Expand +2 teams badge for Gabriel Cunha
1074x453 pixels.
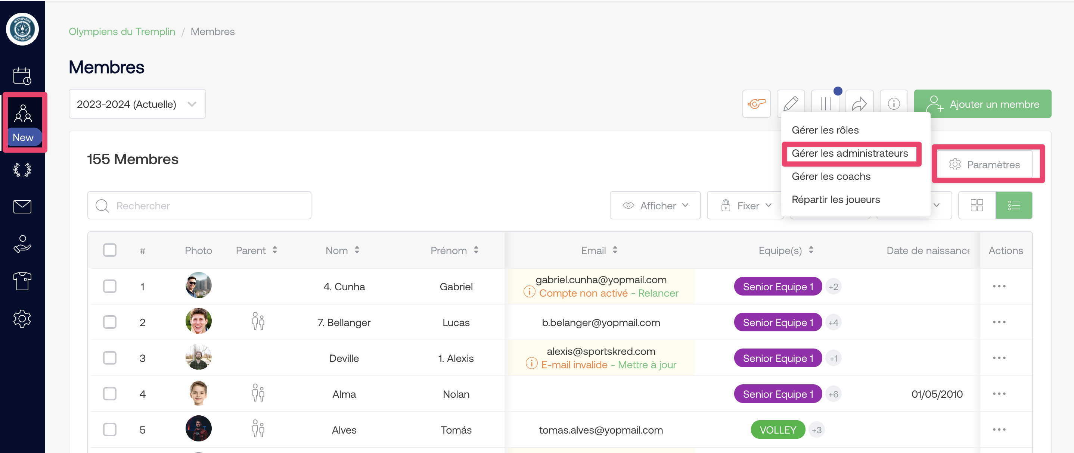coord(833,287)
